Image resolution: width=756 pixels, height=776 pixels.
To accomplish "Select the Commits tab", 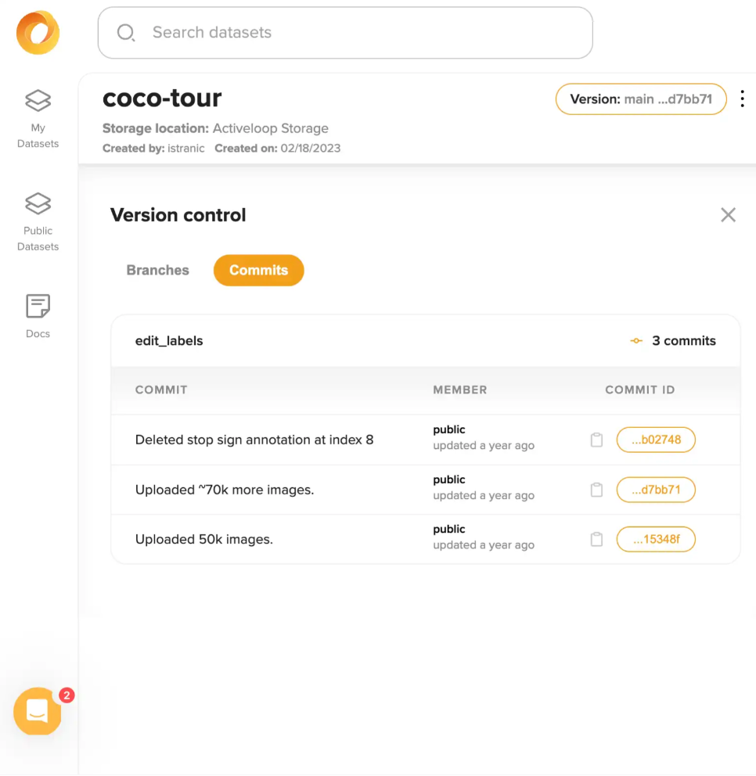I will (x=258, y=270).
